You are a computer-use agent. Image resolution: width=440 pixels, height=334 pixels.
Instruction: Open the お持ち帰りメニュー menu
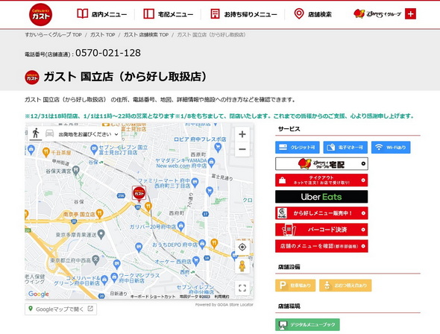coord(244,14)
